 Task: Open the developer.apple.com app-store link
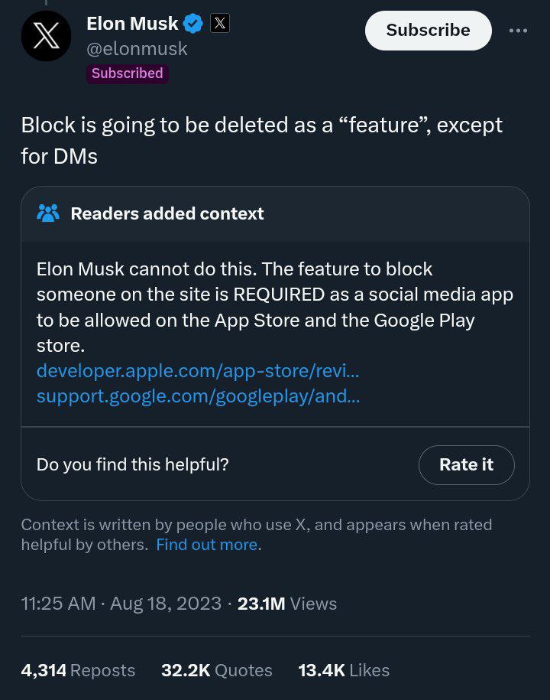click(198, 370)
